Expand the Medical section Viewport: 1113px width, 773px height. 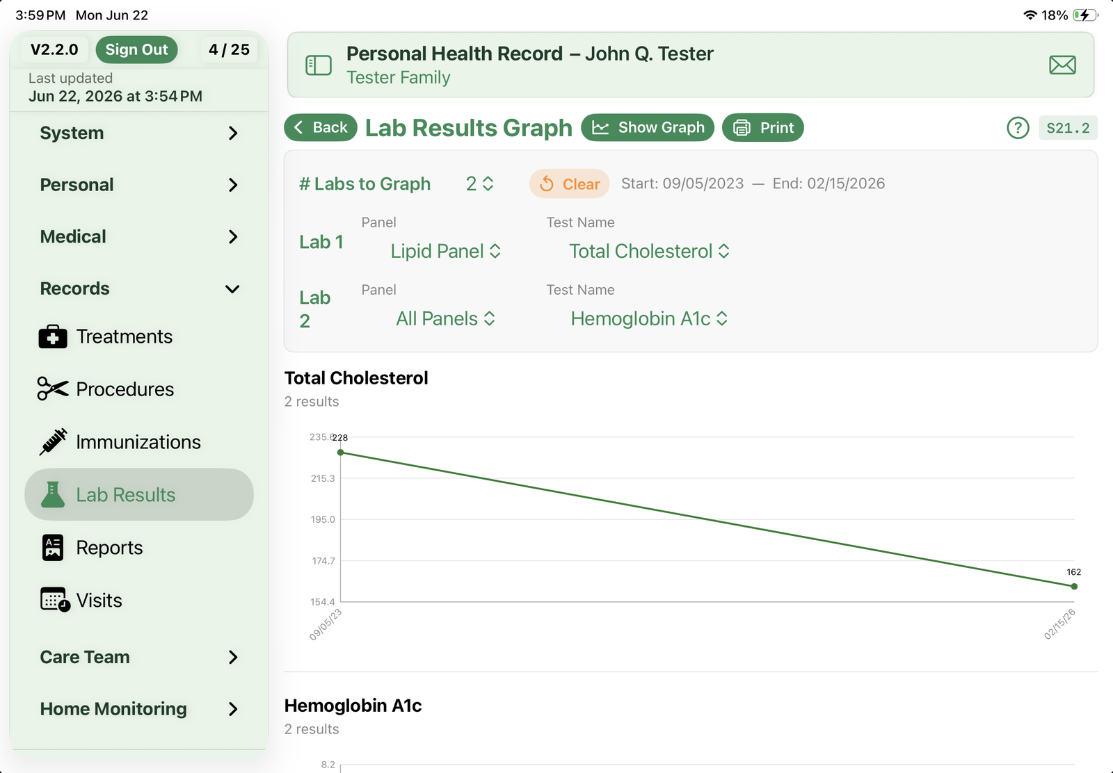[139, 236]
